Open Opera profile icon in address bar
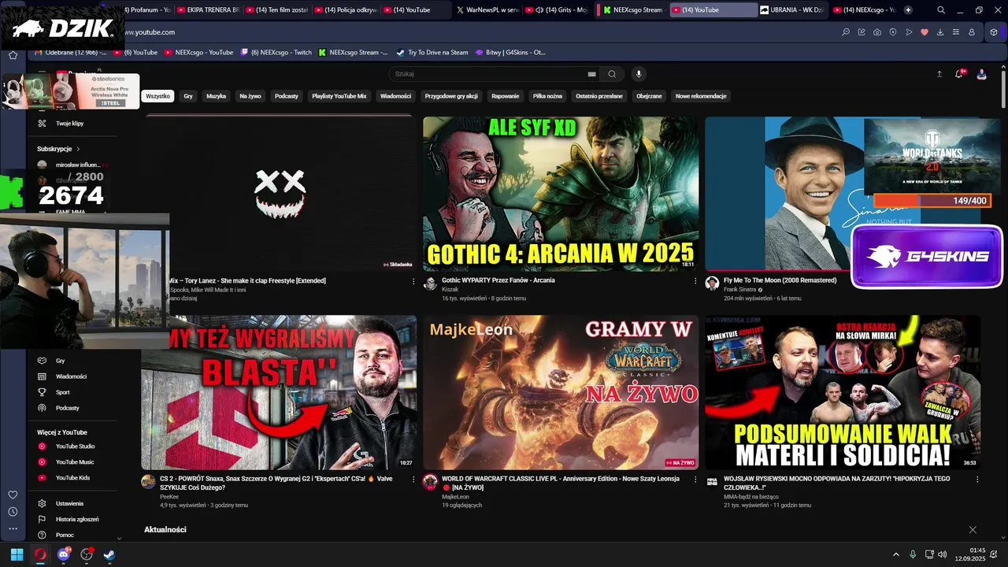The width and height of the screenshot is (1008, 567). [x=972, y=32]
